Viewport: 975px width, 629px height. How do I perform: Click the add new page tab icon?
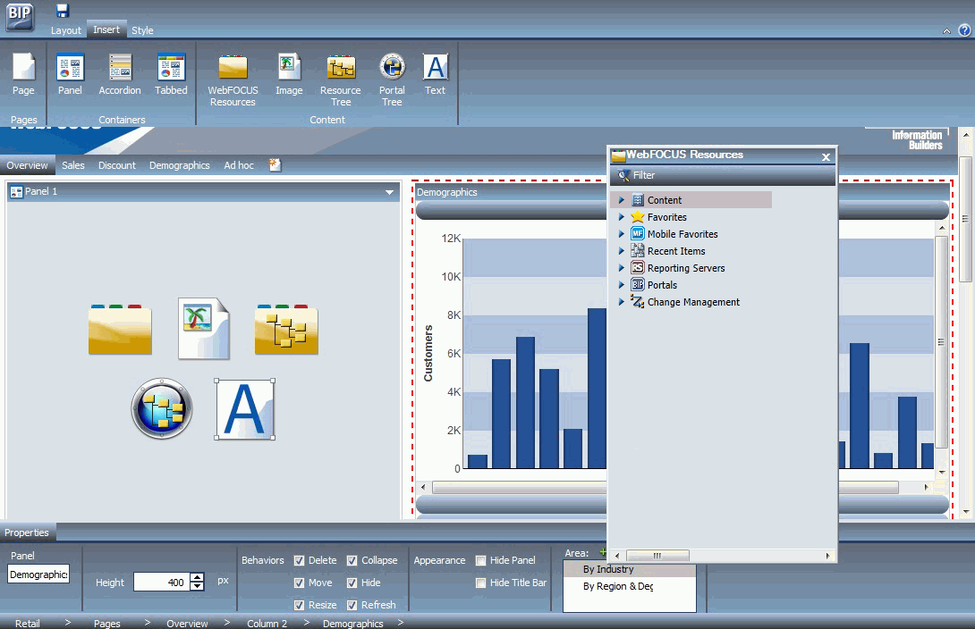pyautogui.click(x=275, y=164)
